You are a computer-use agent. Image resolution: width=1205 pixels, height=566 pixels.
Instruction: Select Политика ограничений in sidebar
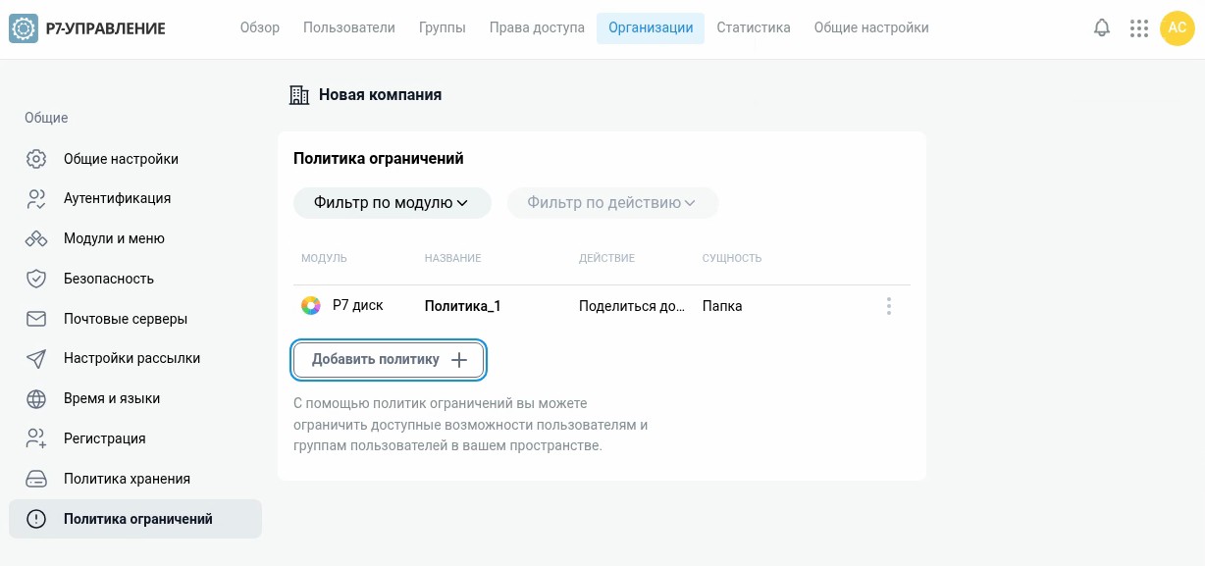tap(135, 519)
